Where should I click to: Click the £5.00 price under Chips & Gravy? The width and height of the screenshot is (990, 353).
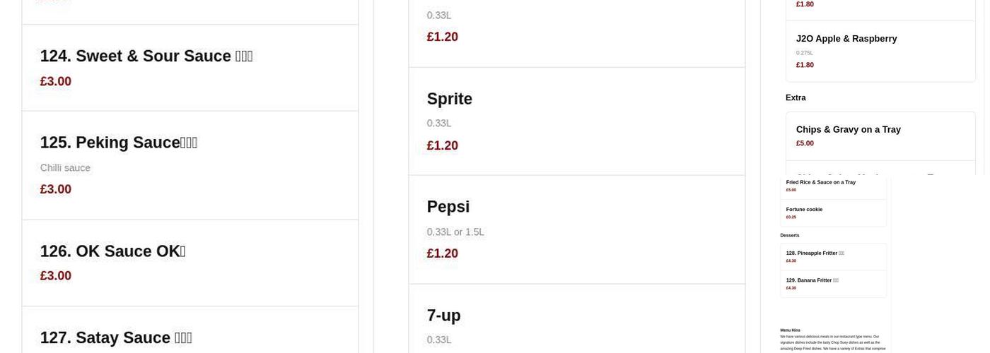pos(805,143)
